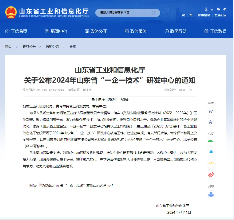Focus the search box 请输入您要搜索的内容
Image resolution: width=234 pixels, height=220 pixels.
[x=128, y=13]
